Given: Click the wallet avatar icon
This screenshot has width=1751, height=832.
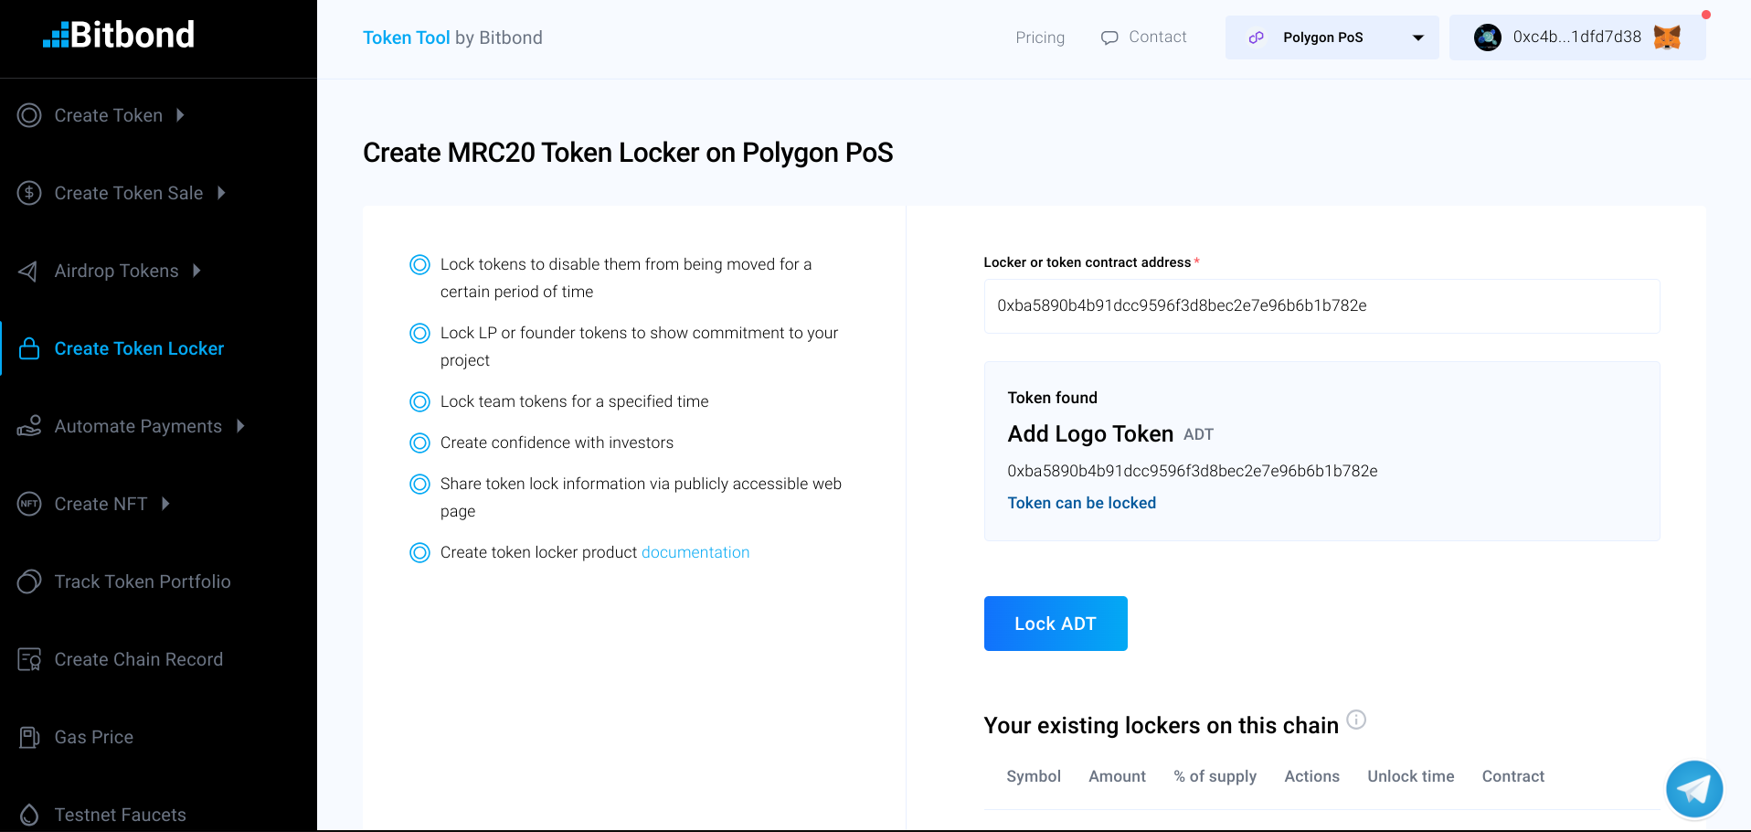Looking at the screenshot, I should tap(1487, 37).
